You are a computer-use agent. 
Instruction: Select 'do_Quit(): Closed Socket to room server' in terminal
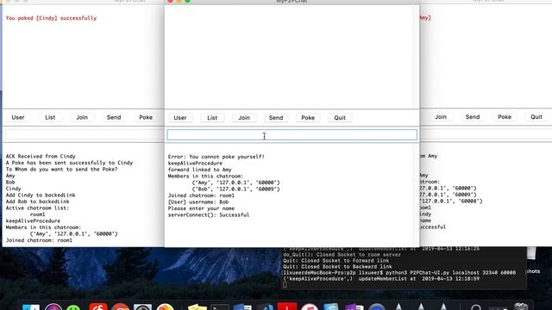coord(342,255)
